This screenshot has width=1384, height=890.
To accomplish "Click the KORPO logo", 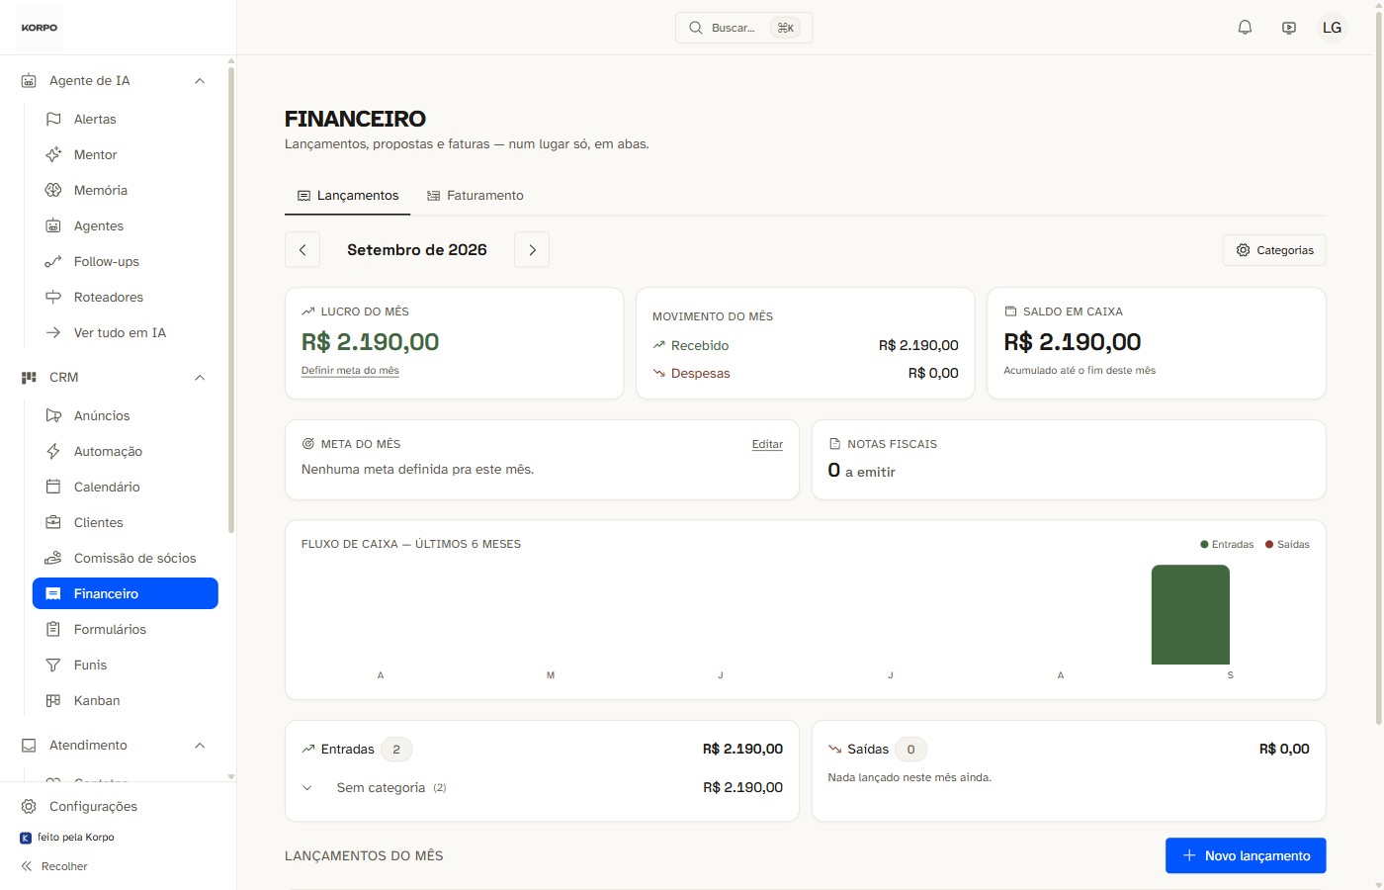I will [x=40, y=28].
